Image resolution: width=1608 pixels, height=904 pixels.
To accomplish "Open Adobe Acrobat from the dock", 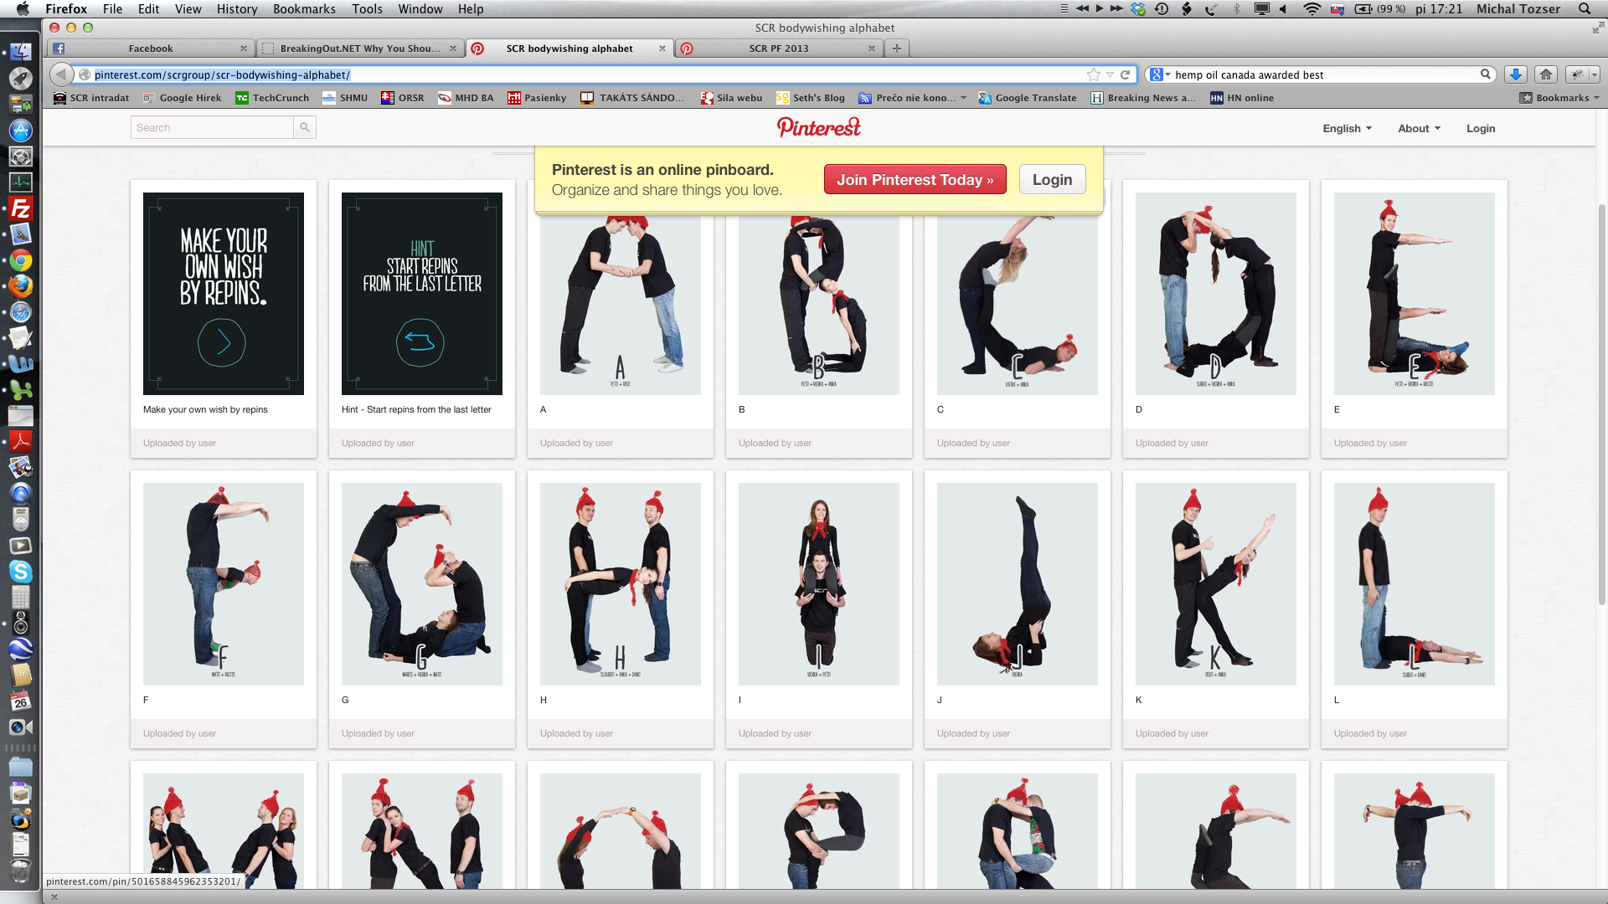I will click(21, 441).
